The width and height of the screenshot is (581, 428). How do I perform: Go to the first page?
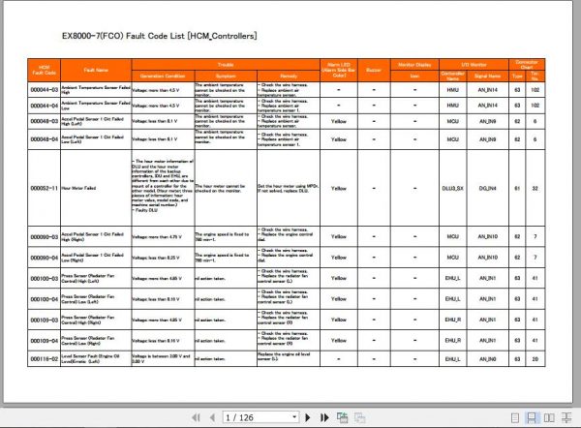click(196, 417)
